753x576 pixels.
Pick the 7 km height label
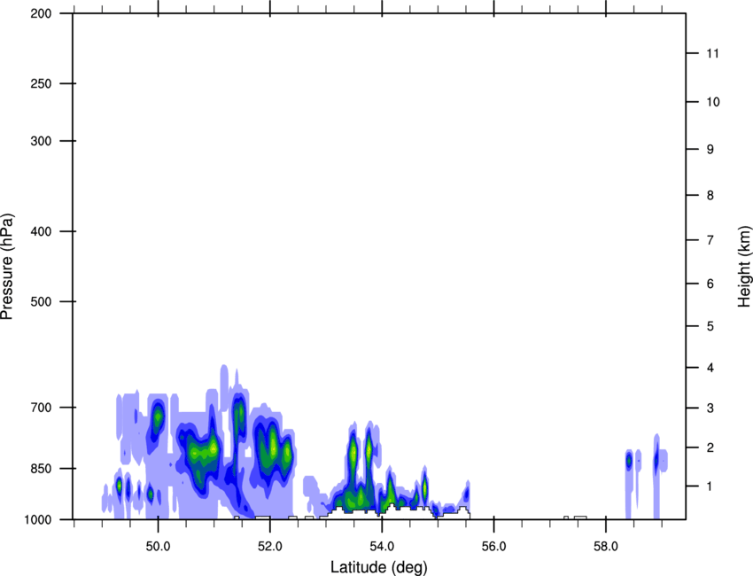click(710, 240)
